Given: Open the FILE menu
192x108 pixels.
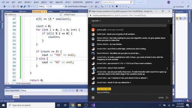Looking at the screenshot, I should tap(7, 2).
